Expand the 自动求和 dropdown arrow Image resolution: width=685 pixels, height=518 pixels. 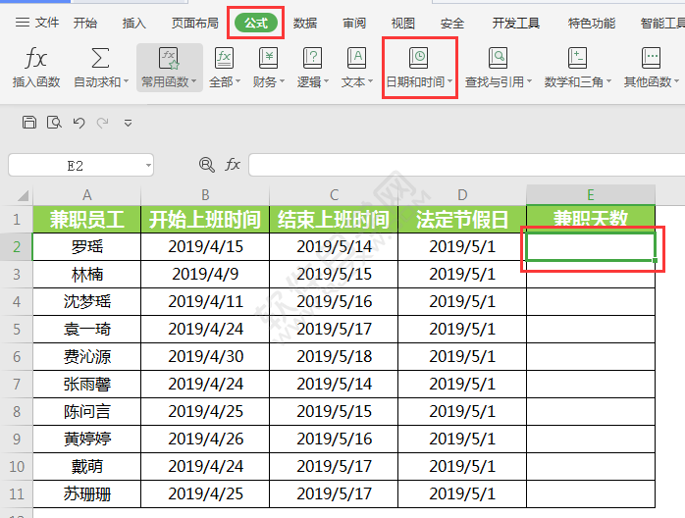pos(127,81)
